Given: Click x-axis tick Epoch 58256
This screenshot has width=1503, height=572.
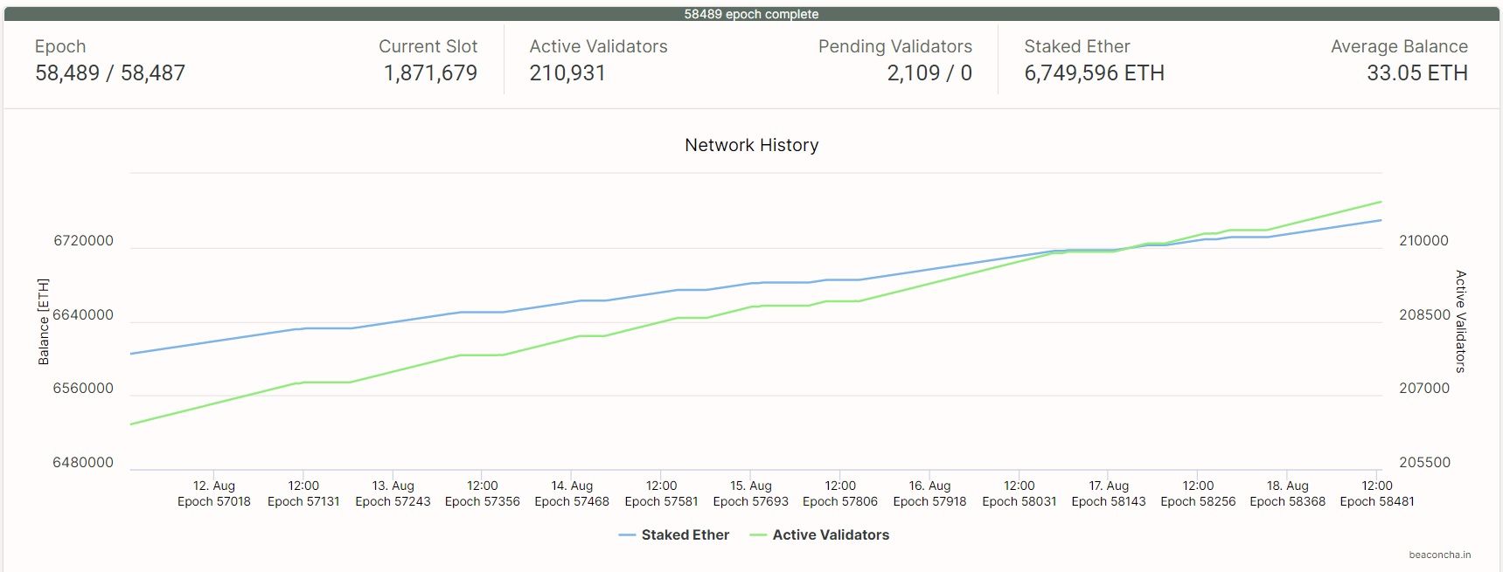Looking at the screenshot, I should point(1198,493).
